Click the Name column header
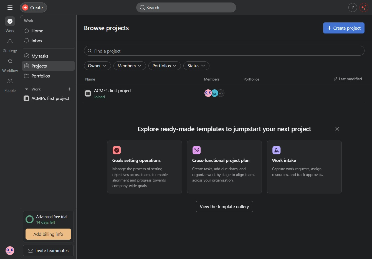372x259 pixels. (90, 79)
